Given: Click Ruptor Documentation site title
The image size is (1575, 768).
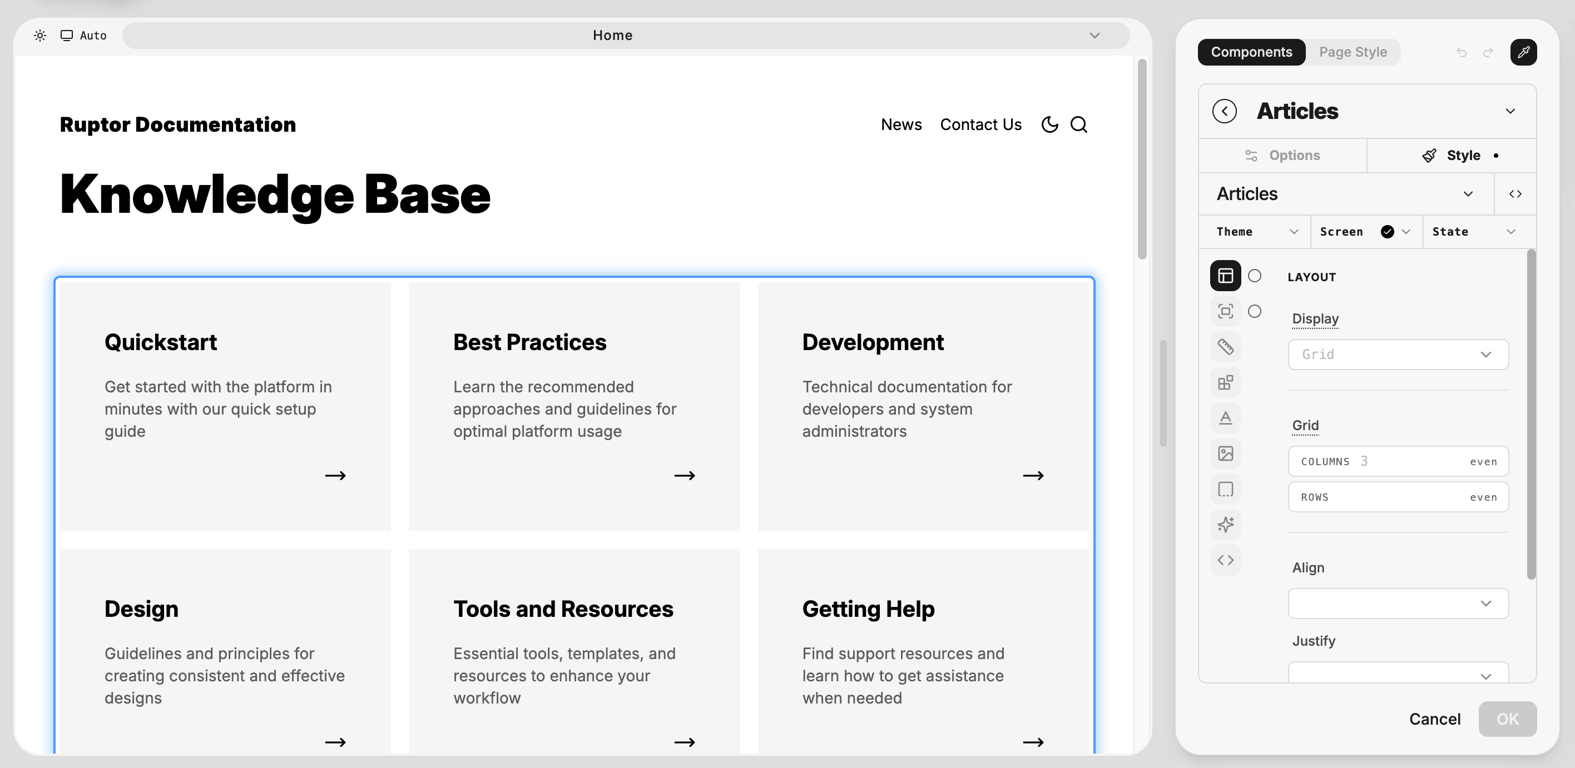Looking at the screenshot, I should pos(178,124).
